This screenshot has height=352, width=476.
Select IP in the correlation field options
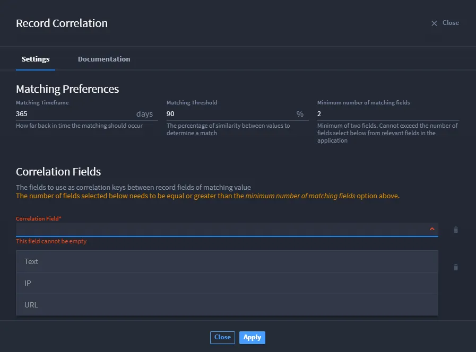227,283
